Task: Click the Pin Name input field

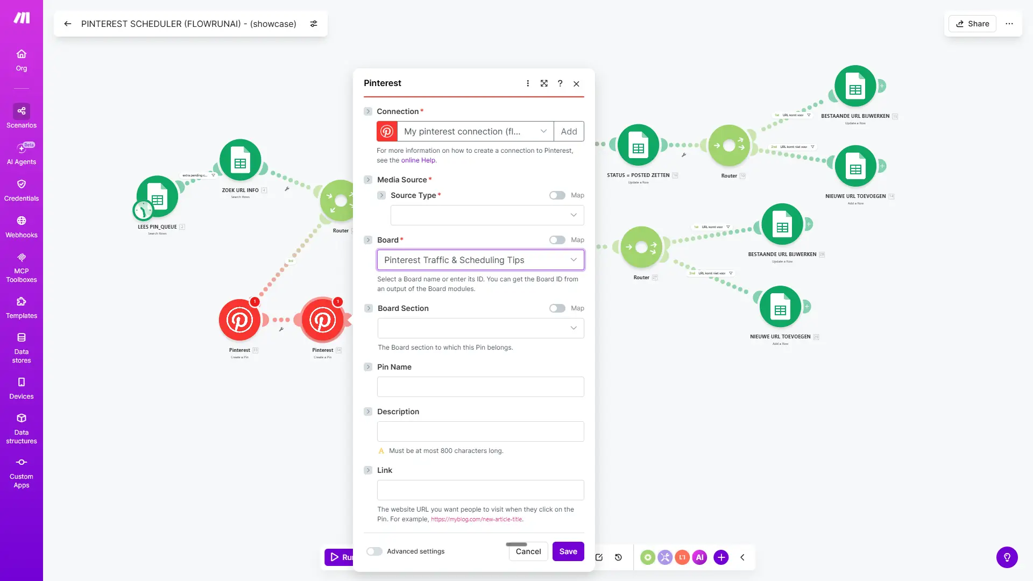Action: coord(480,387)
